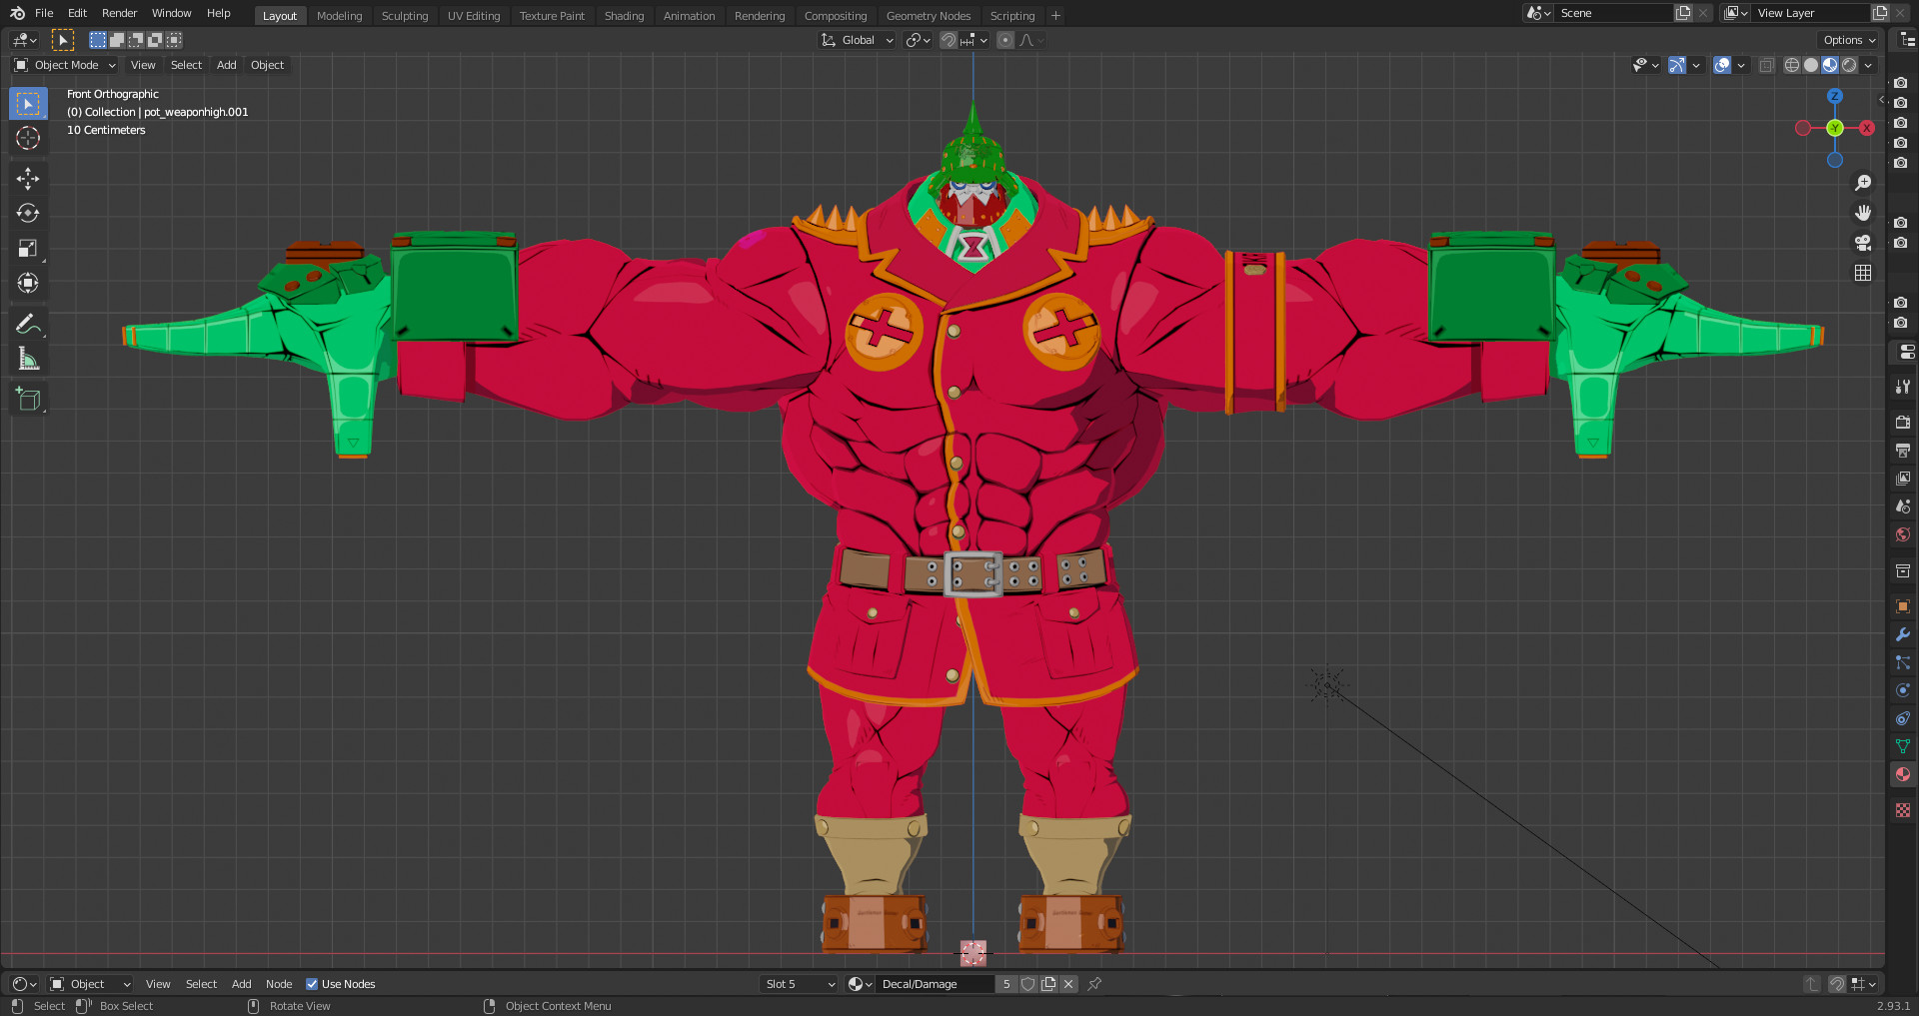Toggle fake user shield for Decal/Damage
Screen dimensions: 1919x1016
[1028, 984]
